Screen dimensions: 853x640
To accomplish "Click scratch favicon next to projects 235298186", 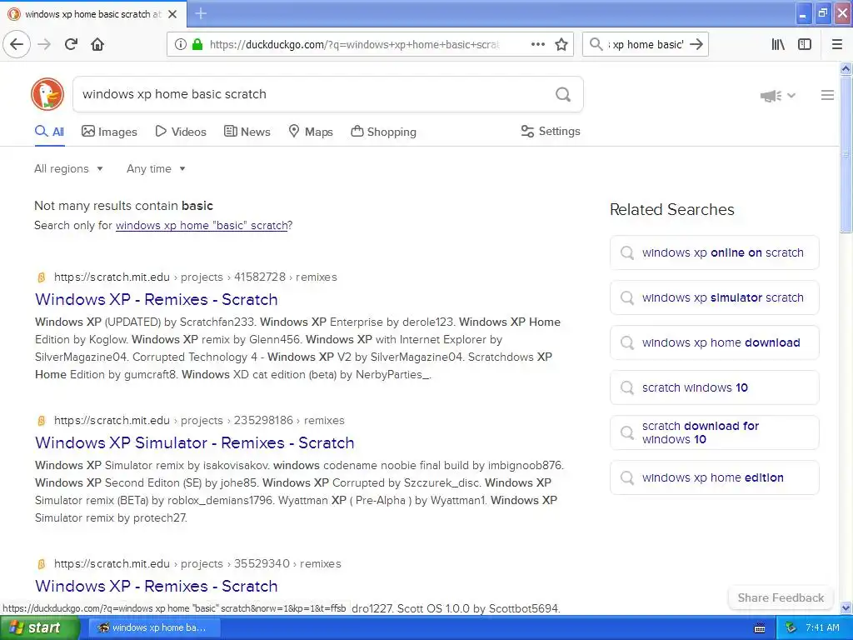I will (x=42, y=421).
